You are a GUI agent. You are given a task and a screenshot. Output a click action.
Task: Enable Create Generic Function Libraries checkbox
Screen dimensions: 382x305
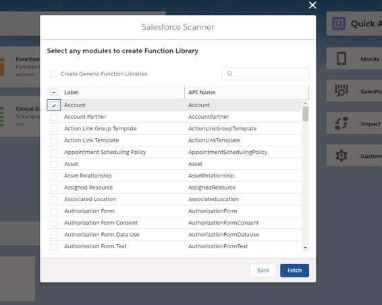click(54, 74)
